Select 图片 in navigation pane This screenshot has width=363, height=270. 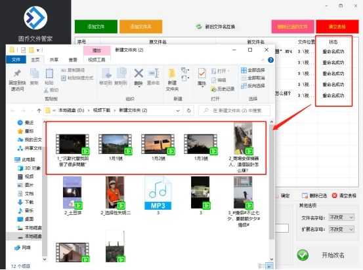(26, 185)
